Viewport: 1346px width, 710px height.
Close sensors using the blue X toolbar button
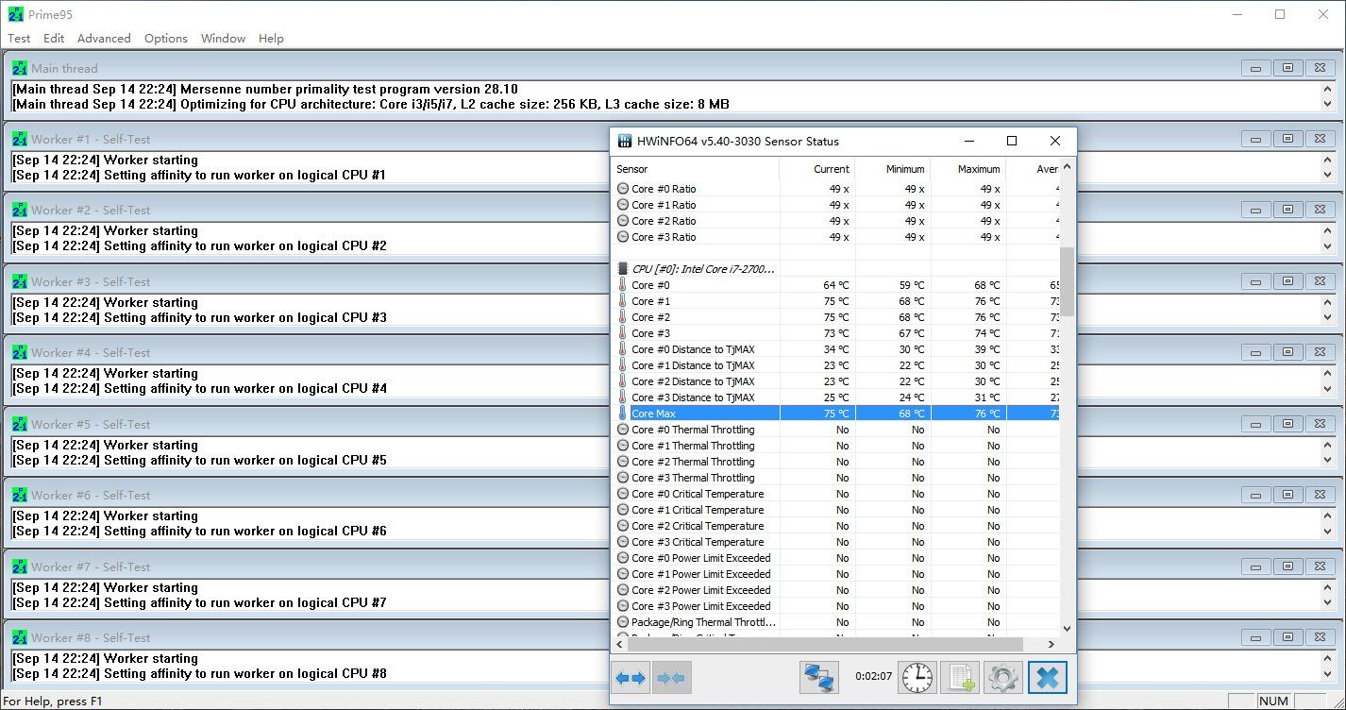[1048, 677]
